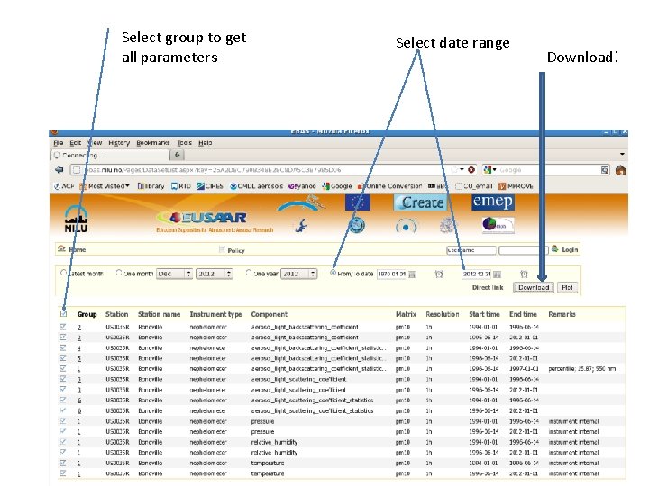Open the Google bookmark in the bookmarks bar
The width and height of the screenshot is (649, 486).
[337, 186]
